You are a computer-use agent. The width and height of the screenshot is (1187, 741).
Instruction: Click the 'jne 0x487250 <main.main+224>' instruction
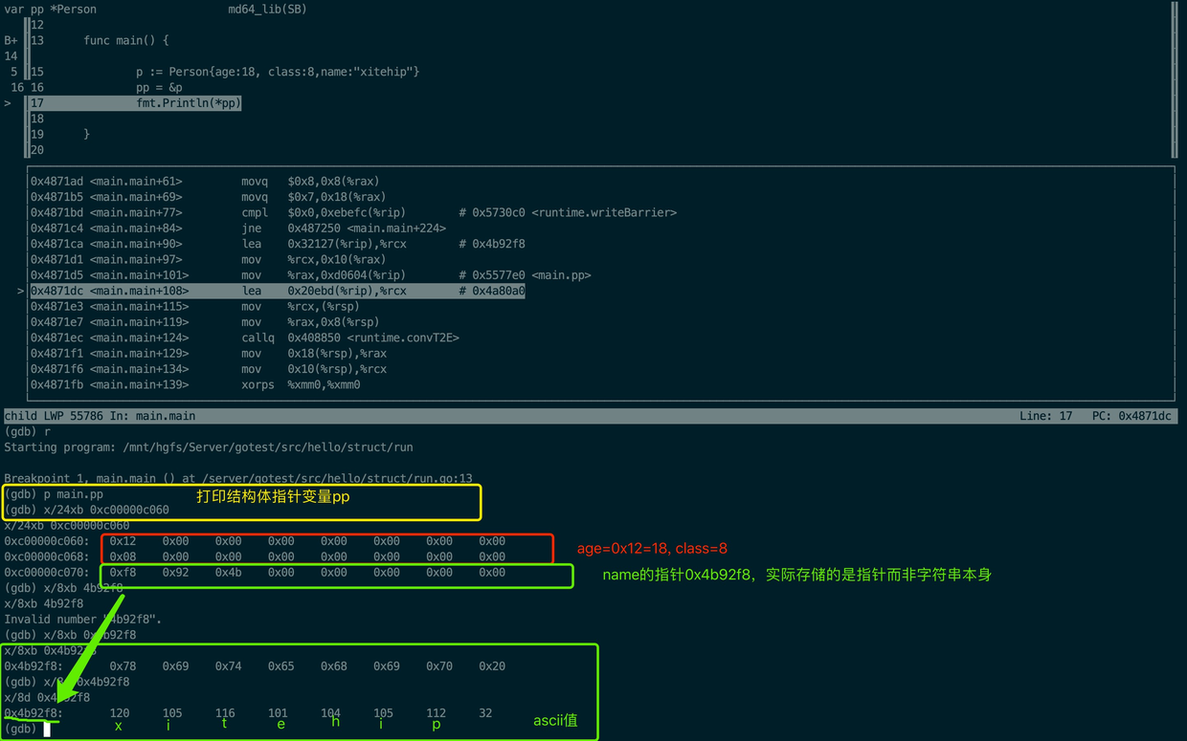click(x=344, y=228)
